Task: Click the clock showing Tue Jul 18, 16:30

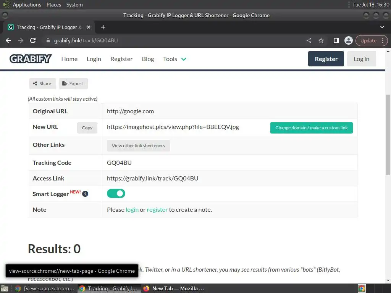Action: [x=371, y=5]
